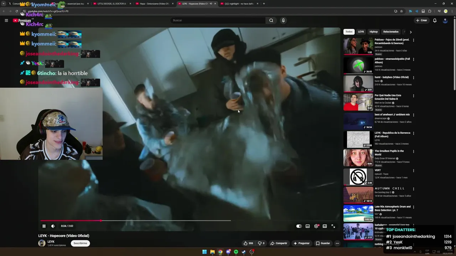
Task: Bookmark this page with star icon
Action: [x=401, y=11]
